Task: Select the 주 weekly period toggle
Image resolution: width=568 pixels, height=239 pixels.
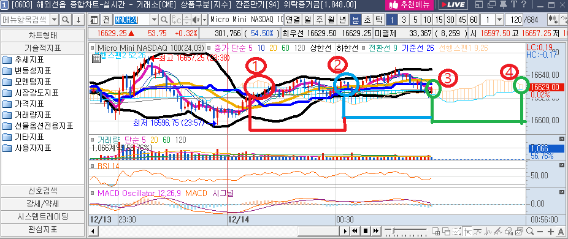Action: [x=319, y=20]
